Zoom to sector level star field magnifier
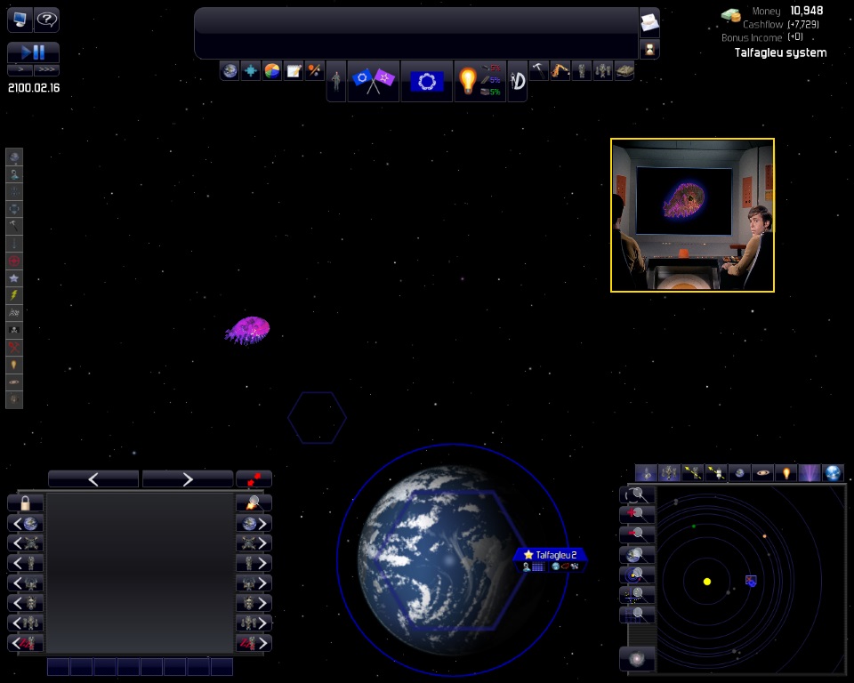 click(637, 595)
